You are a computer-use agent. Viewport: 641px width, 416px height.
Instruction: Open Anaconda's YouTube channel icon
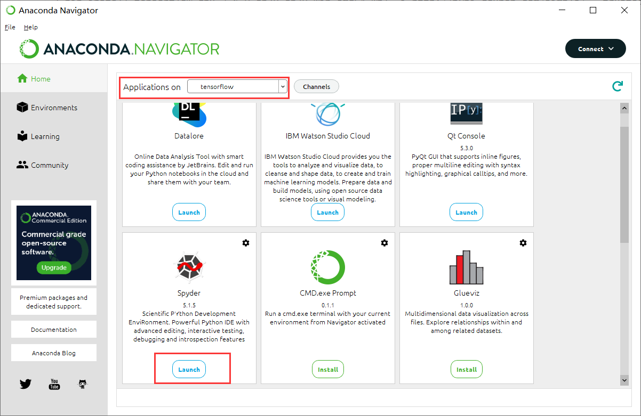pyautogui.click(x=54, y=384)
